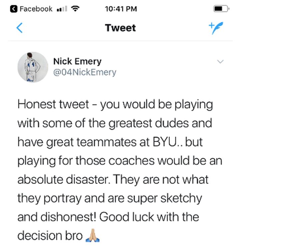300x252 pixels.
Task: Tap the Tweet header title
Action: [x=120, y=28]
